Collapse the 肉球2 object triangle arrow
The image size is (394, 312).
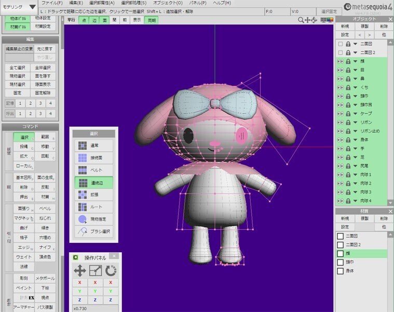[x=355, y=183]
